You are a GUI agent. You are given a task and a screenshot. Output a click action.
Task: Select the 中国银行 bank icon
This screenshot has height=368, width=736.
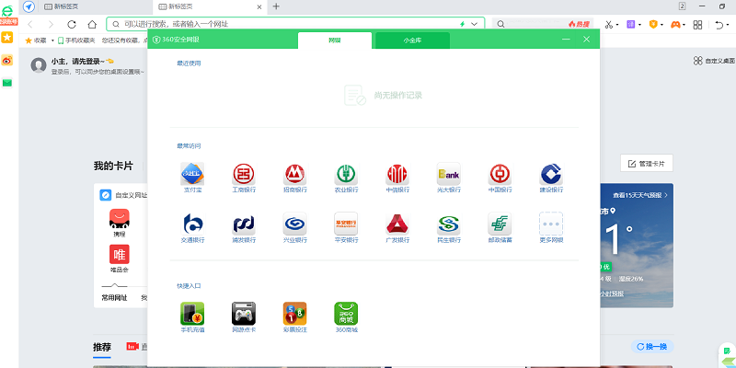coord(500,174)
